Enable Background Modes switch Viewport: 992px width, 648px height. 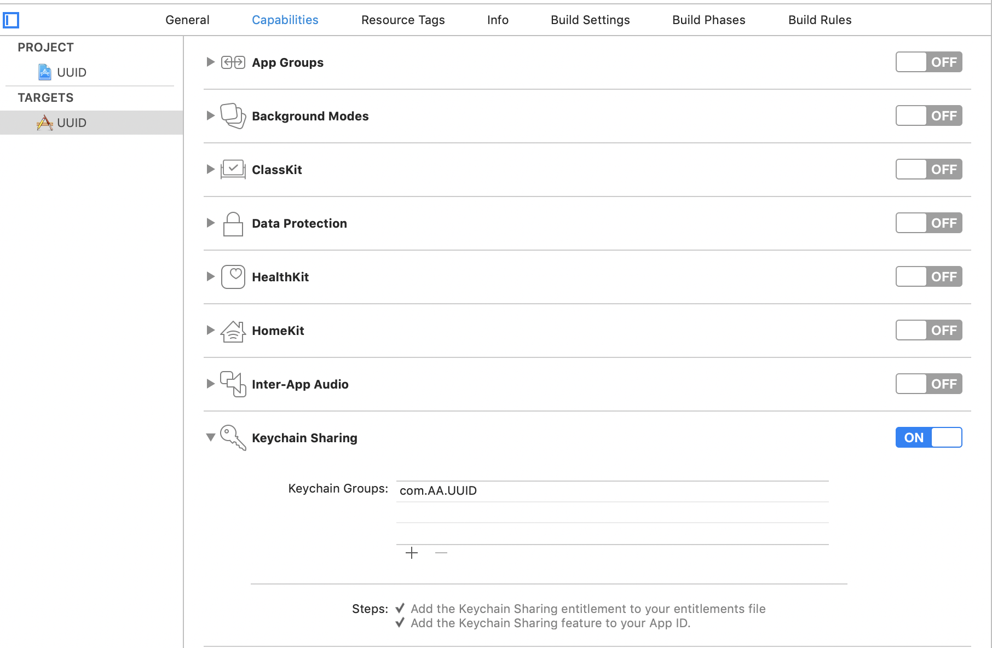929,115
